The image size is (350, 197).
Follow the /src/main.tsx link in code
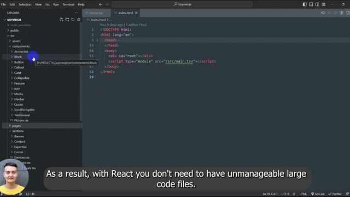pyautogui.click(x=179, y=61)
